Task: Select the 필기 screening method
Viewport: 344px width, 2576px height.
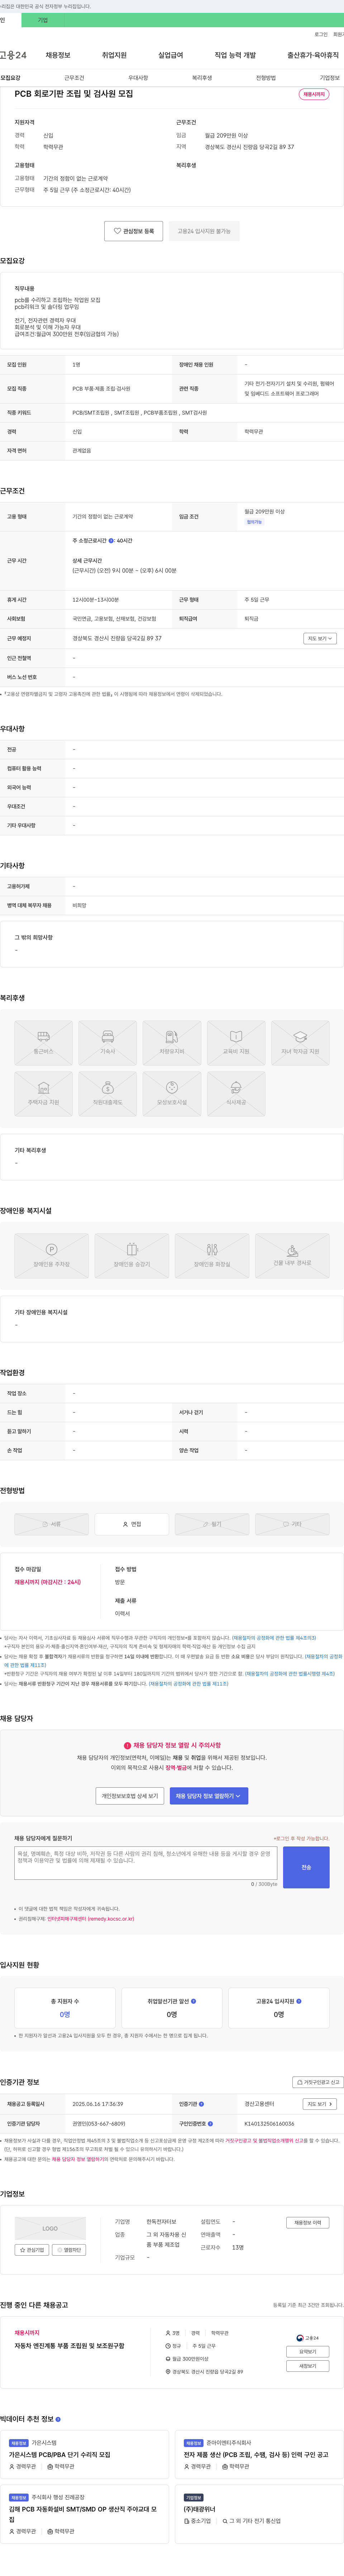Action: pos(212,1524)
